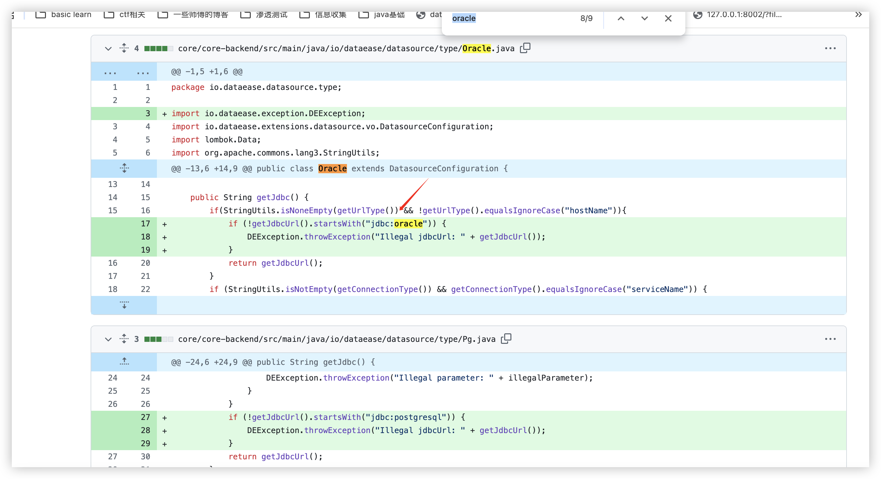Expand lines between Oracle.java hunks
881x479 pixels.
(124, 168)
